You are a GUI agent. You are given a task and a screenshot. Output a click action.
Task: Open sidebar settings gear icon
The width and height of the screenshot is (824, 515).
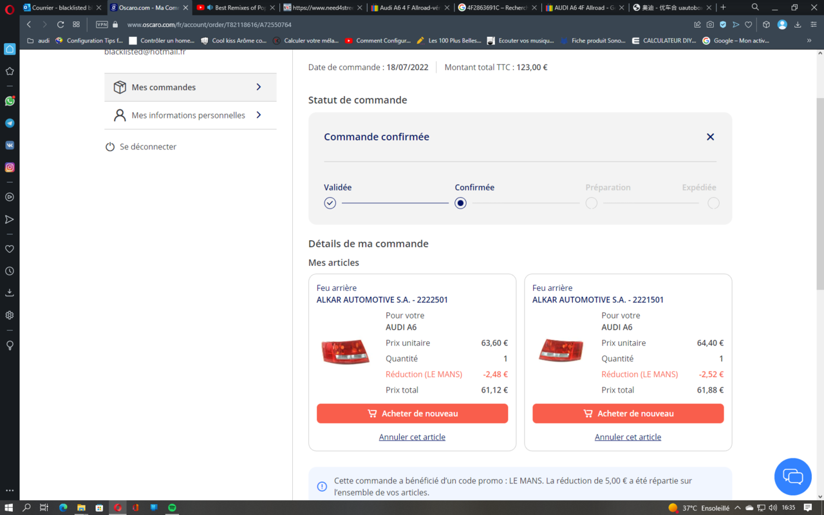(x=10, y=315)
